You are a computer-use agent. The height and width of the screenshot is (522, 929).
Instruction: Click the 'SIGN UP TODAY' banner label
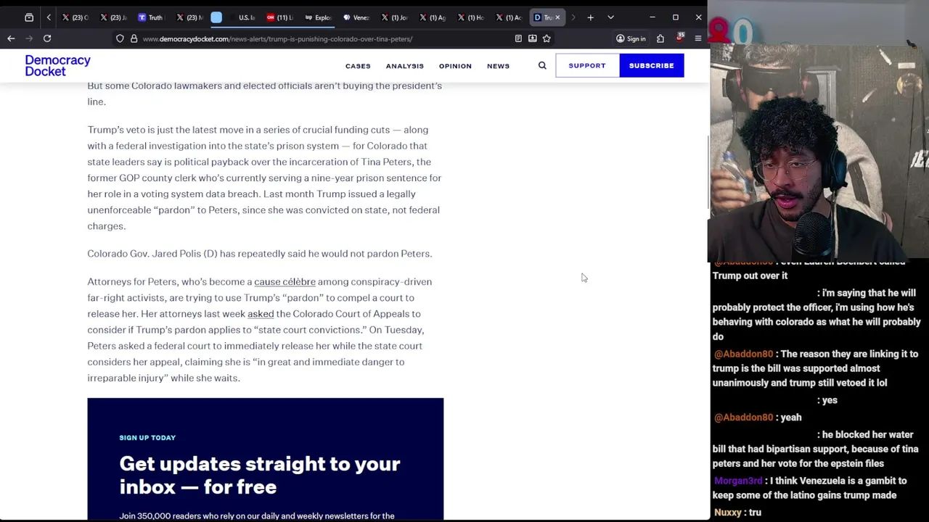(147, 438)
